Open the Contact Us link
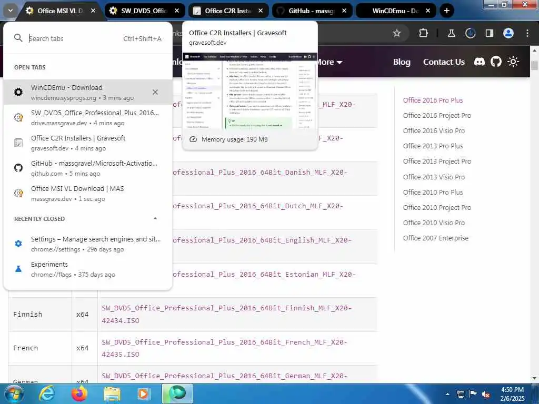 [x=444, y=62]
